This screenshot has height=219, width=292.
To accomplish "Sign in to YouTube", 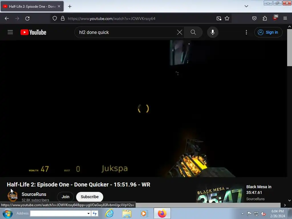I will [x=268, y=32].
